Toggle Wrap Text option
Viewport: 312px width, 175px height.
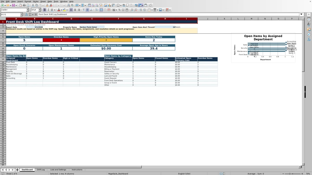tap(96, 10)
